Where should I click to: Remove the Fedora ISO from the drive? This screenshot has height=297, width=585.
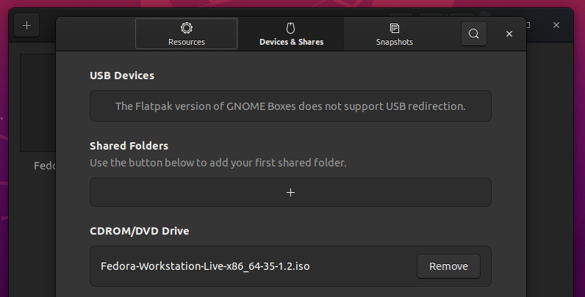[x=448, y=266]
